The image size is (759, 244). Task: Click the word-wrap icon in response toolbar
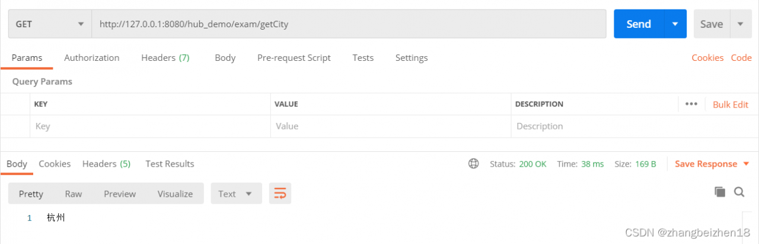(x=280, y=193)
